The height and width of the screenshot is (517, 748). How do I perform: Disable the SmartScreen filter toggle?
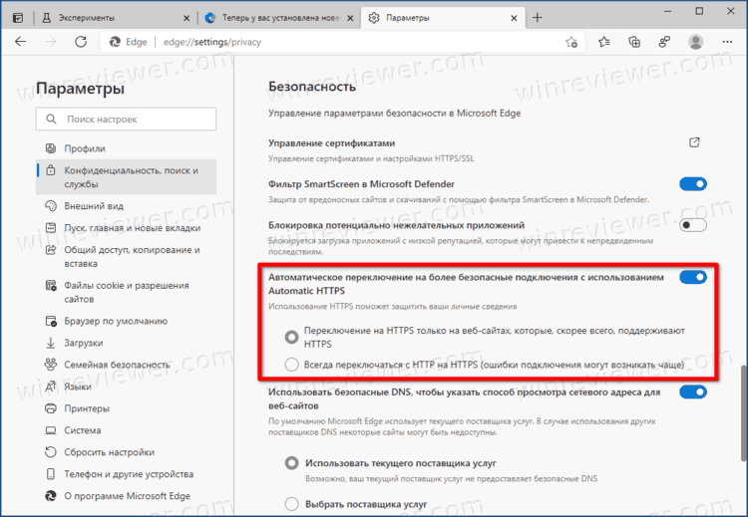[x=693, y=184]
